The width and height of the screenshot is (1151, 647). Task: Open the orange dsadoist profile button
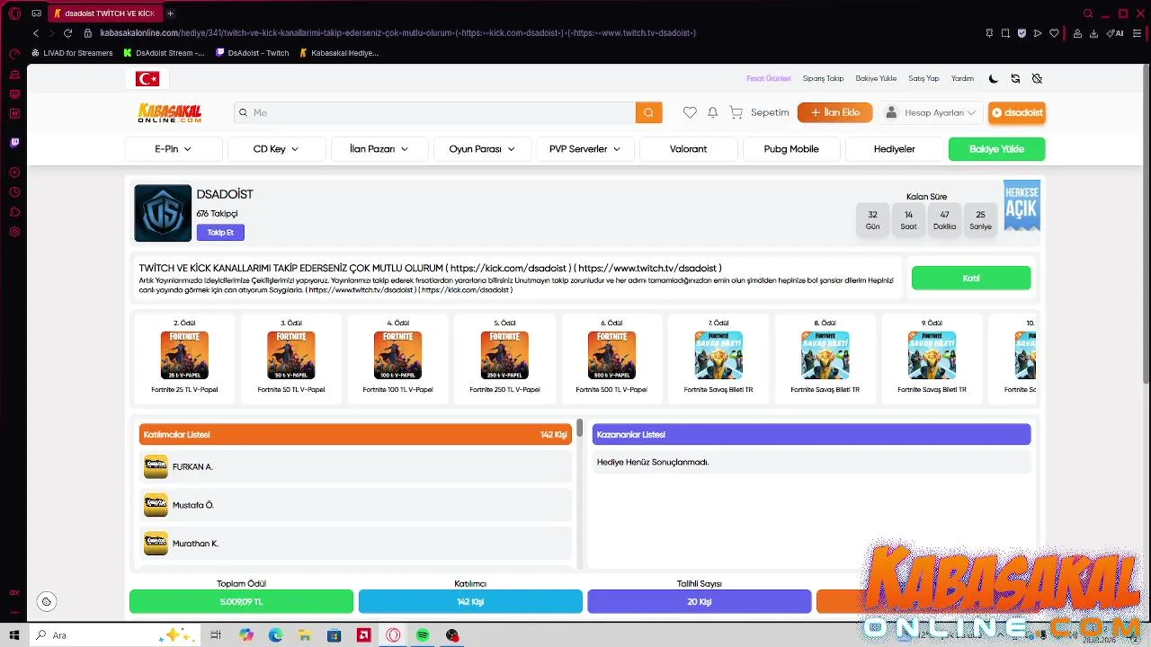[x=1017, y=112]
